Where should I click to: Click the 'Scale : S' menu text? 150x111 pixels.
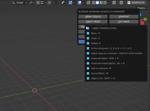click(95, 38)
